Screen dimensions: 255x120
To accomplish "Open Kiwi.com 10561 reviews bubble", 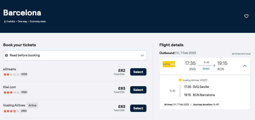I will (24, 92).
